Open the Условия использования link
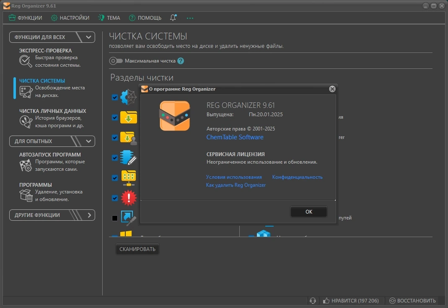The height and width of the screenshot is (308, 448). (234, 177)
